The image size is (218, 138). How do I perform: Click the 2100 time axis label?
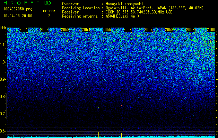(x=211, y=30)
